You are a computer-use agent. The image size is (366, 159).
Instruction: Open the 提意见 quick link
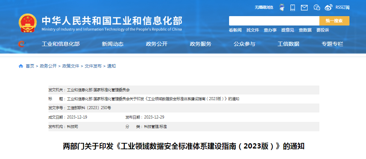[287, 30]
